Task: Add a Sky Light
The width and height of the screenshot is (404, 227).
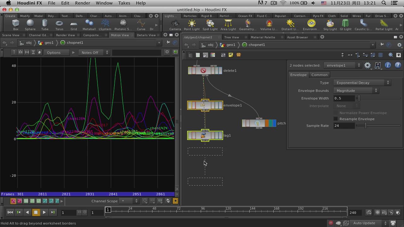Action: coord(330,25)
